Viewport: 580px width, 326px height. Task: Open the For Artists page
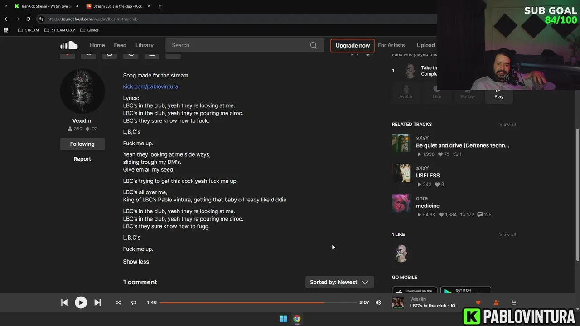click(391, 45)
